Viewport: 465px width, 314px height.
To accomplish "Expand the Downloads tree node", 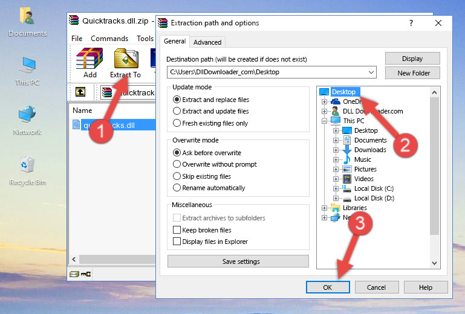I will [336, 150].
